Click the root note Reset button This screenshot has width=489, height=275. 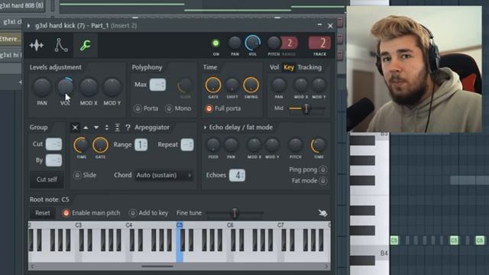coord(43,213)
